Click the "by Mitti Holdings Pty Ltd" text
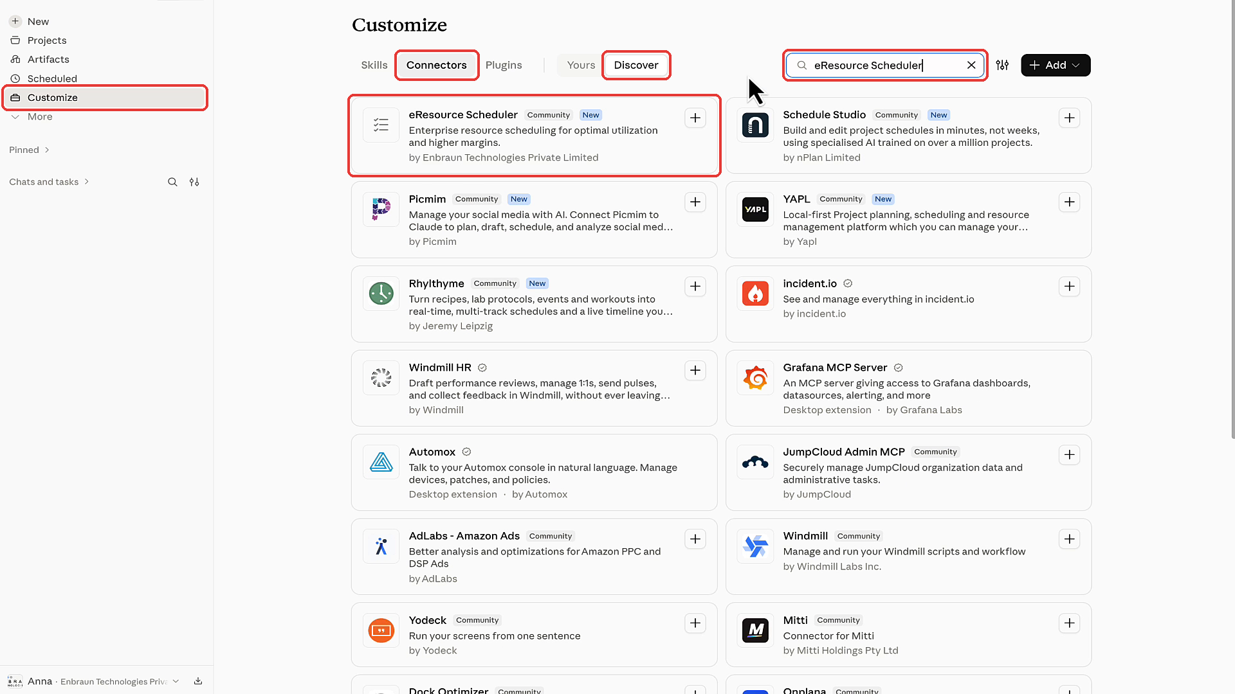 [x=841, y=650]
